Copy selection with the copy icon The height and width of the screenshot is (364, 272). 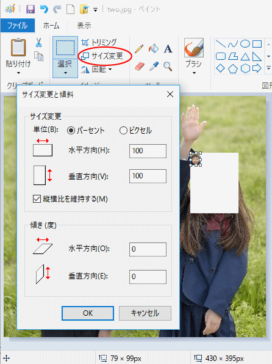pos(38,56)
